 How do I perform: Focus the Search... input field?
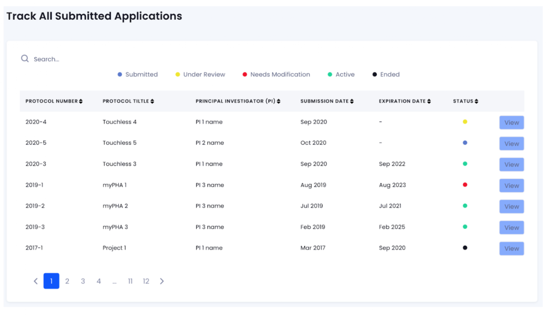[x=46, y=59]
